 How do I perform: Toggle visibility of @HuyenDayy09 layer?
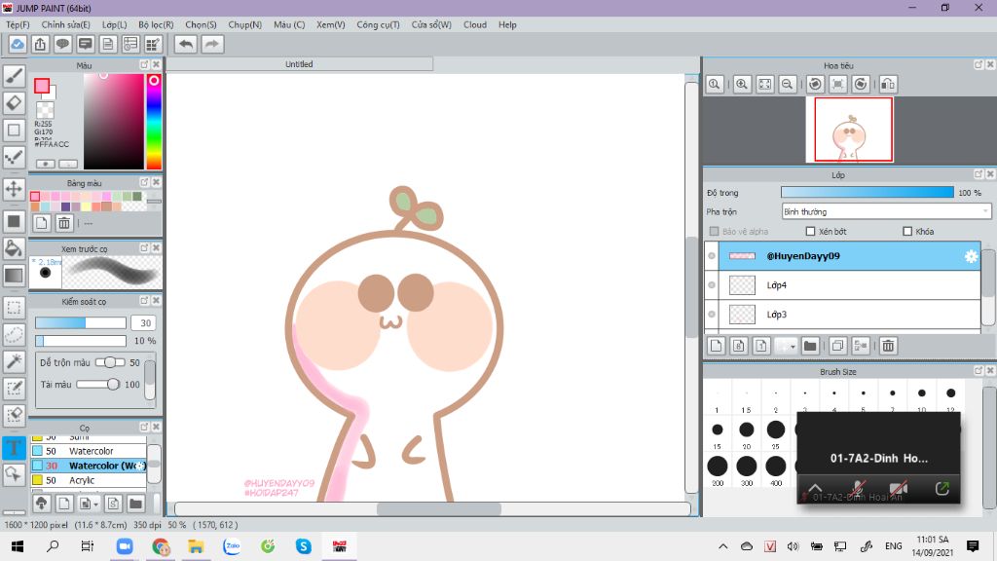click(x=712, y=256)
